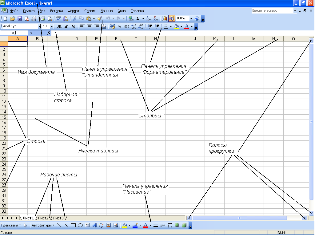The height and width of the screenshot is (236, 315).
Task: Open the Borders dropdown arrow
Action: click(171, 26)
